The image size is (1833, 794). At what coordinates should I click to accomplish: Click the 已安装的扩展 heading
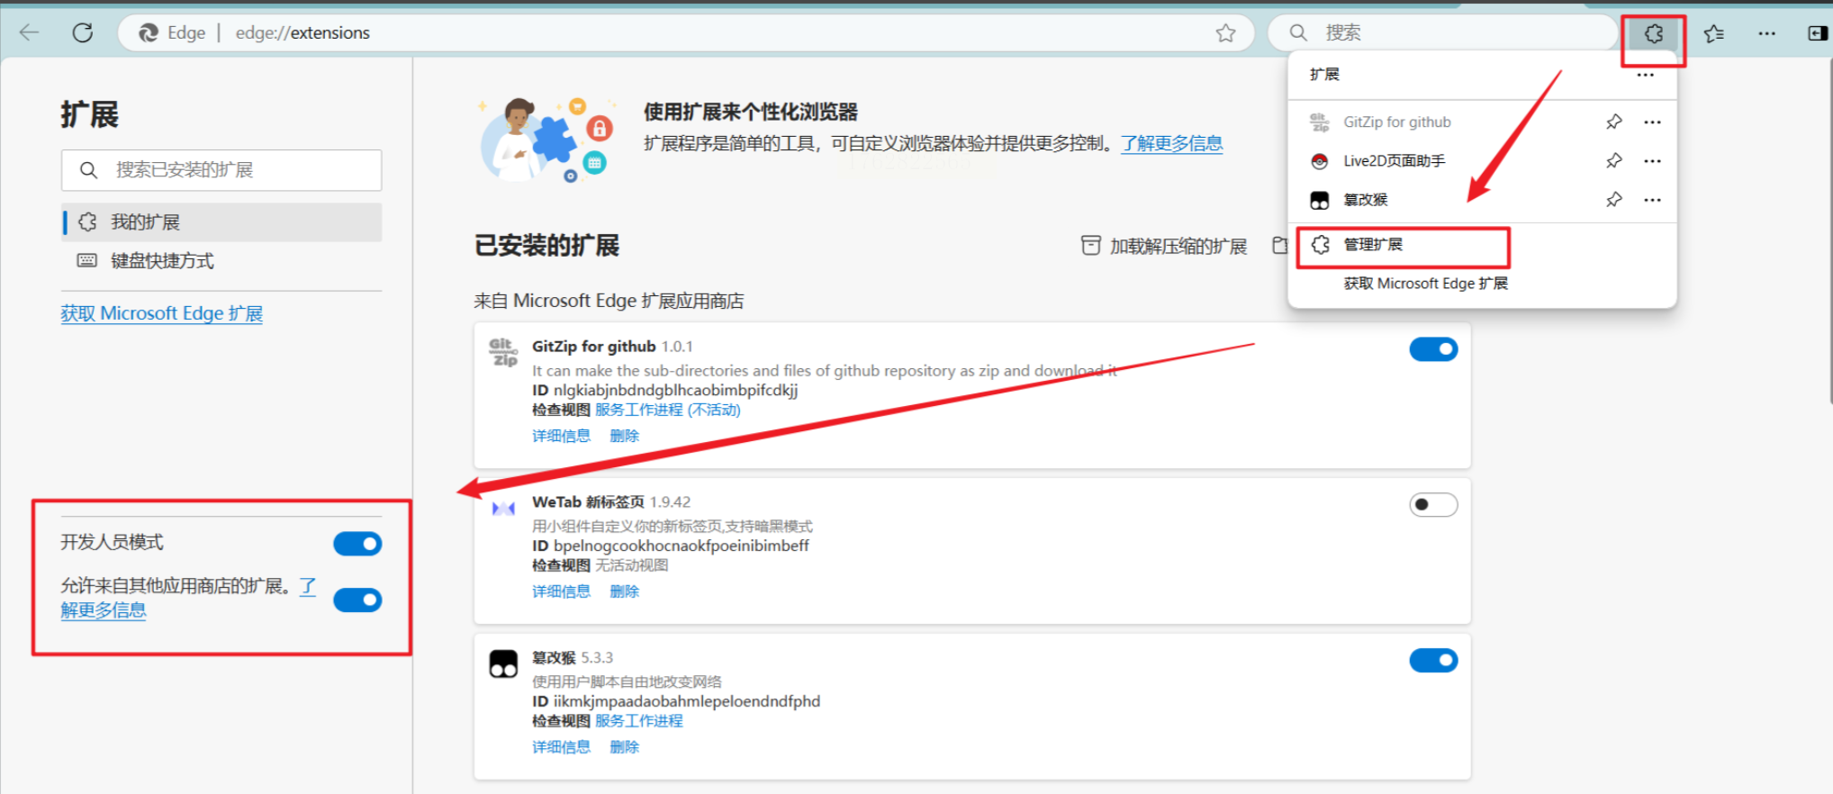pyautogui.click(x=546, y=246)
